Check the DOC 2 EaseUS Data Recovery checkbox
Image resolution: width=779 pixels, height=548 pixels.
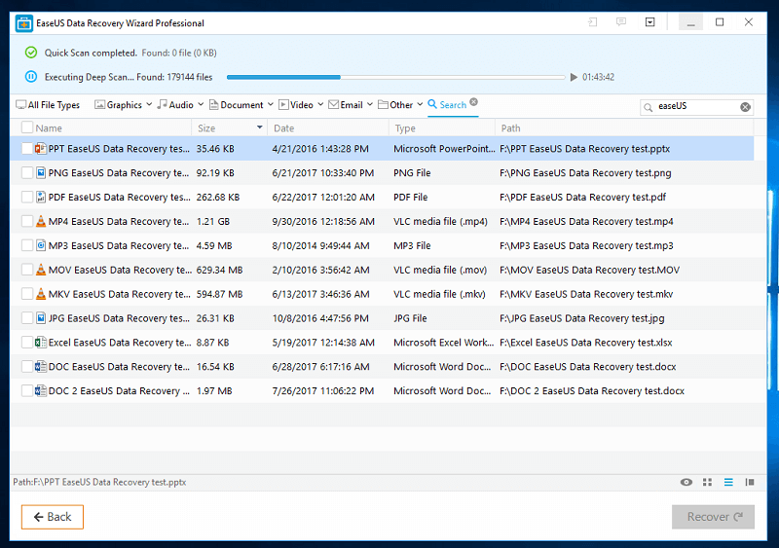(x=27, y=391)
